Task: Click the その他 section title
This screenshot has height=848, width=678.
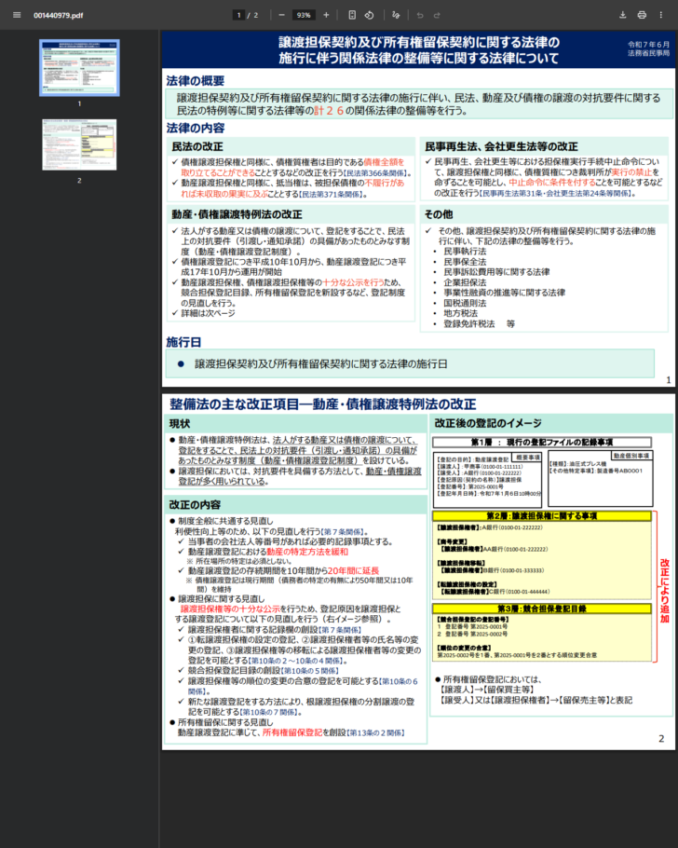Action: (x=439, y=214)
